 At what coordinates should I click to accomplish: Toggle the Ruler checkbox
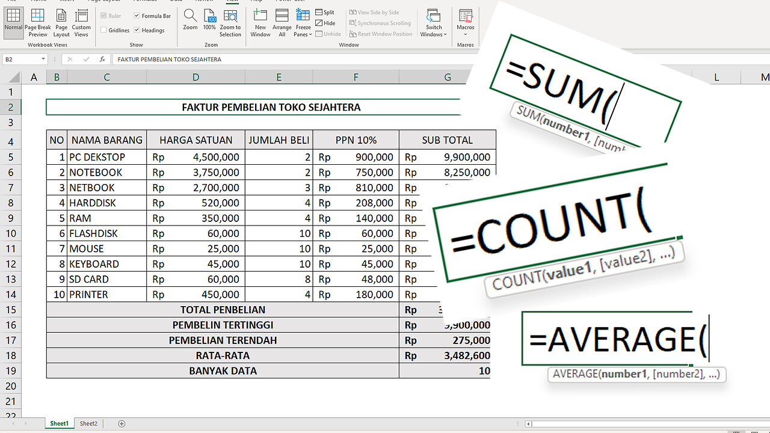pos(104,16)
